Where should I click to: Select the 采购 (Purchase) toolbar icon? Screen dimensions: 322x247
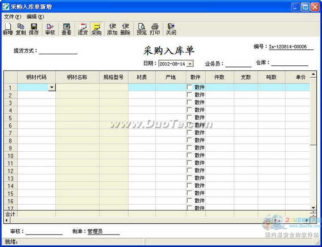[96, 29]
